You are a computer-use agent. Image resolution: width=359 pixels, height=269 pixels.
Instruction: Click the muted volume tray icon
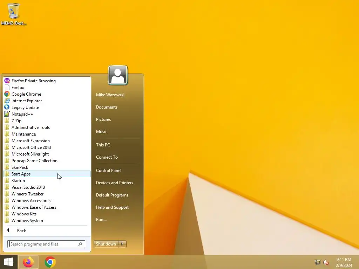326,262
